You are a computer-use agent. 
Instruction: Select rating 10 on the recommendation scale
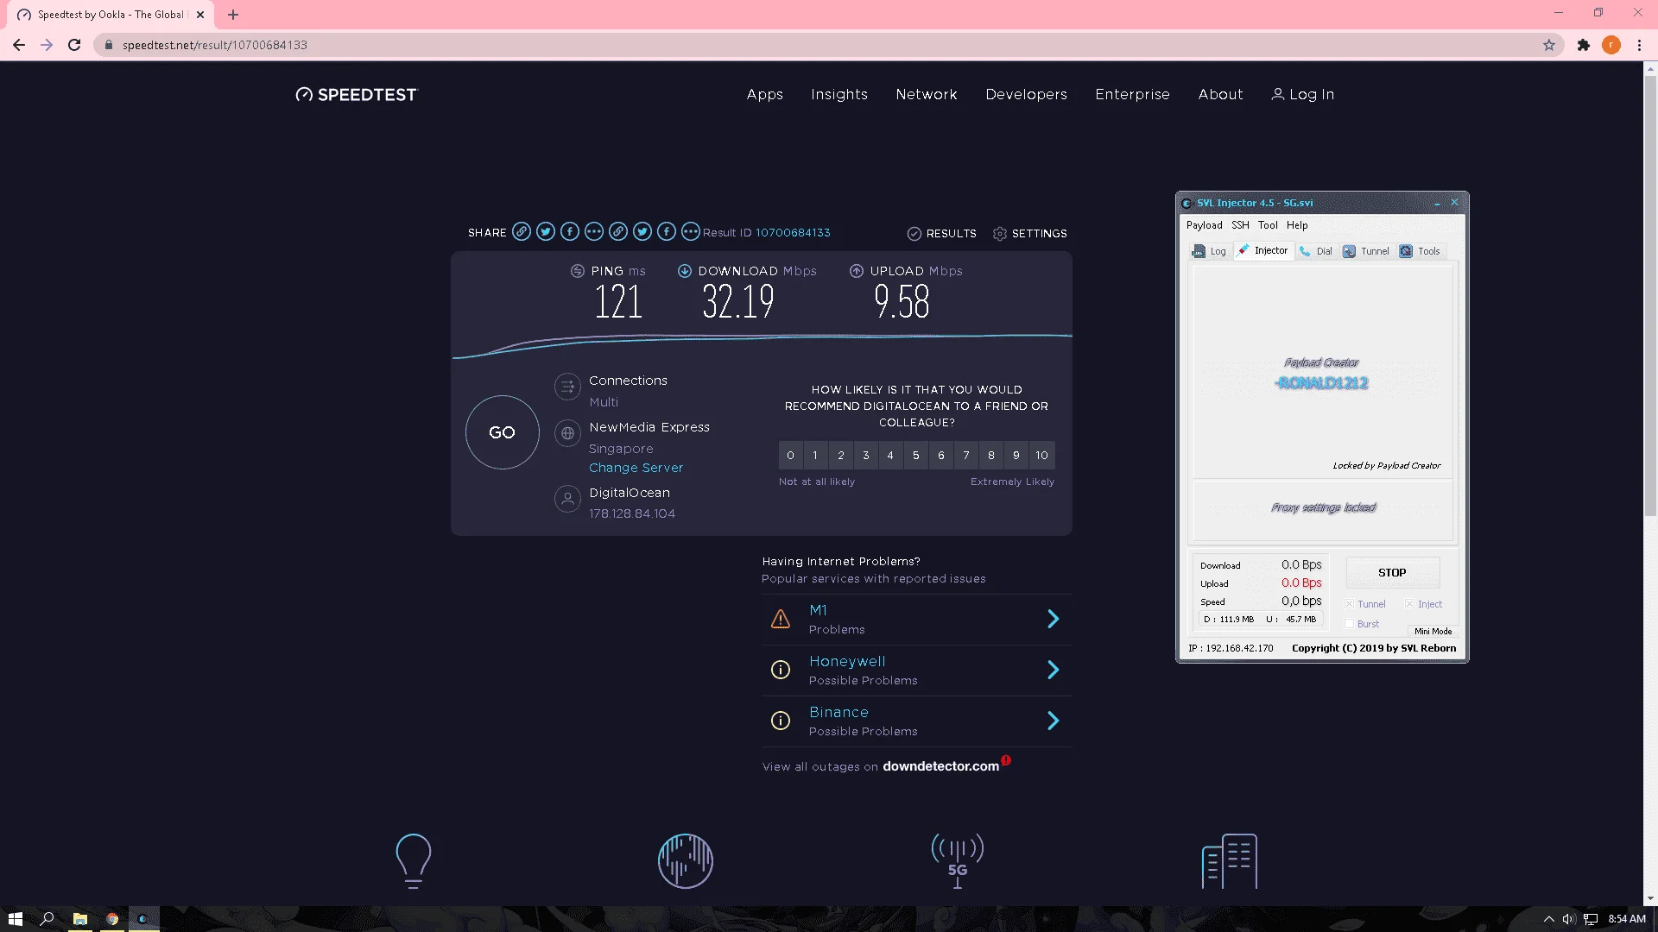coord(1042,456)
